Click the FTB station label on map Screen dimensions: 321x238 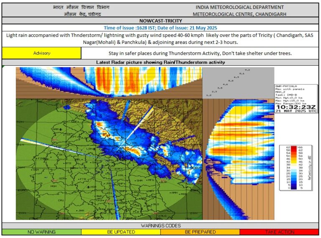click(83, 179)
